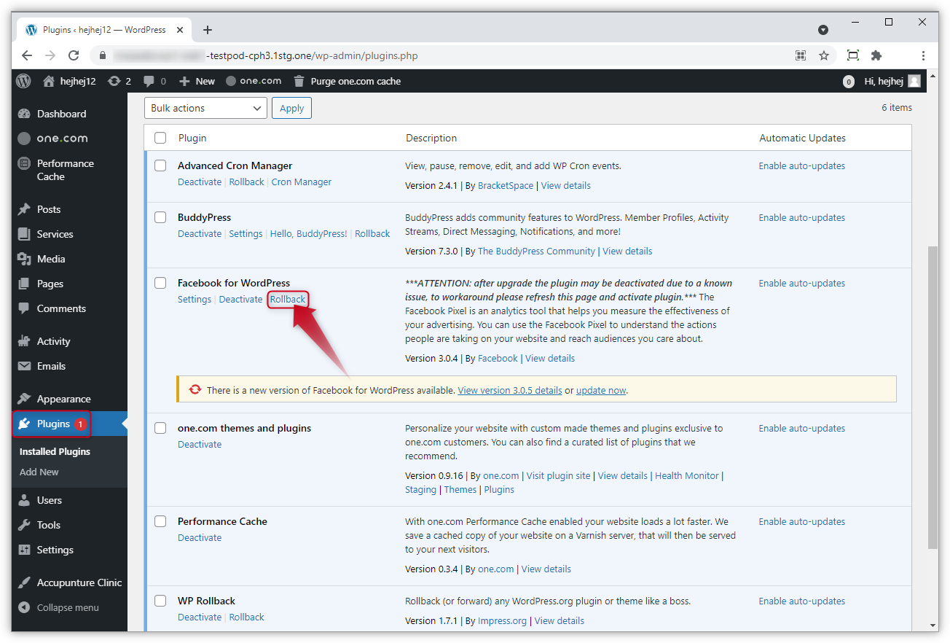Screen dimensions: 950x643
Task: Click the Purge one.com cache trash icon
Action: coord(299,81)
